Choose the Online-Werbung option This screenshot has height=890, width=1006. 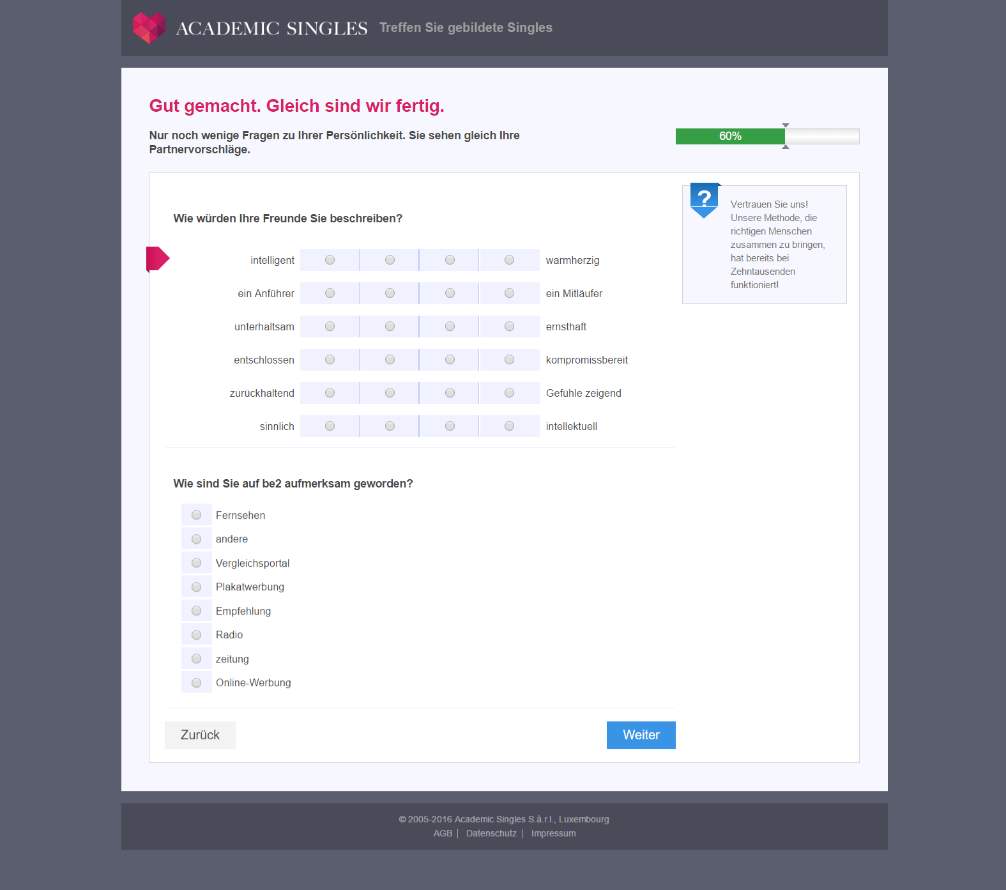click(x=196, y=683)
